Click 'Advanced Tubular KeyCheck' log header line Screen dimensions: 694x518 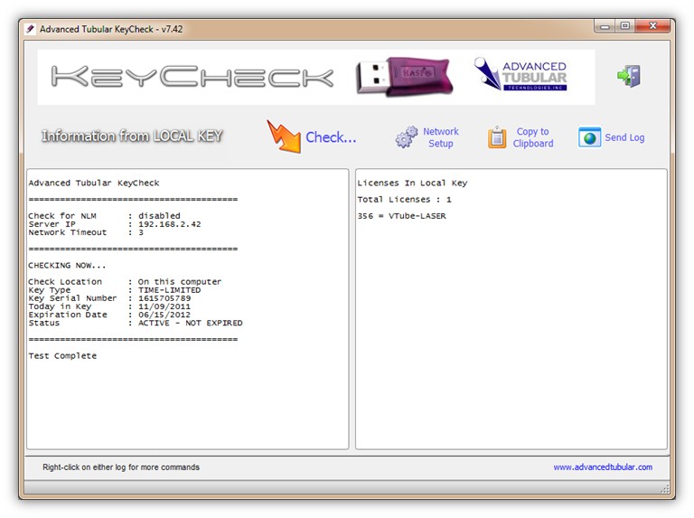(94, 183)
